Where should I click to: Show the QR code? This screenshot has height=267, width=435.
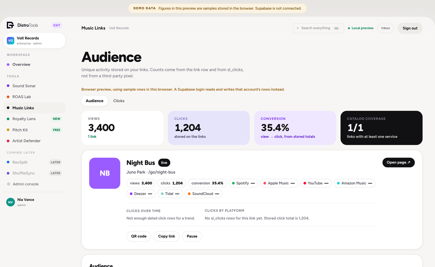(x=139, y=236)
